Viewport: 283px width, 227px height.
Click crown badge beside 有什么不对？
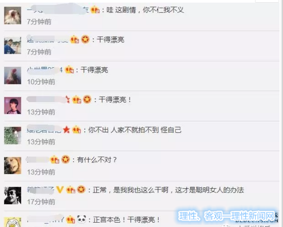tap(55, 160)
